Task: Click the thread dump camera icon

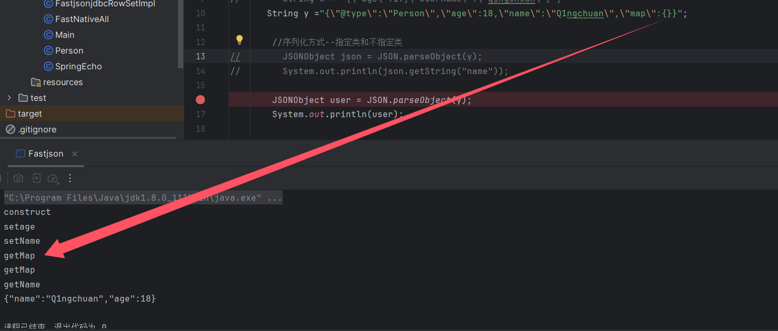Action: tap(18, 179)
